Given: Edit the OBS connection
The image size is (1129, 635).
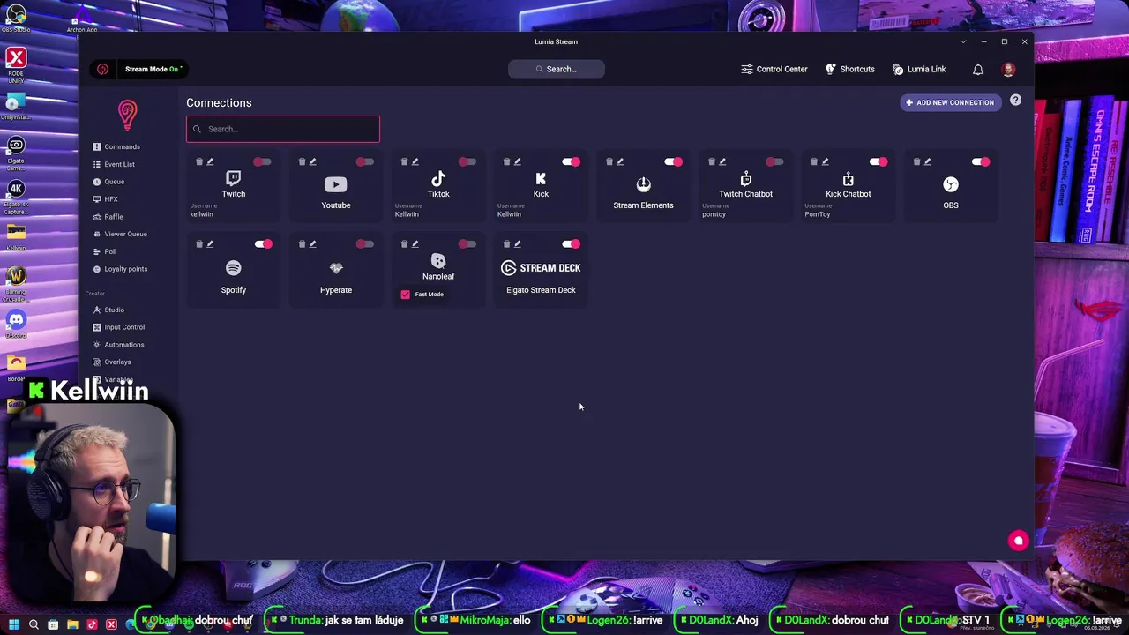Looking at the screenshot, I should pyautogui.click(x=927, y=161).
